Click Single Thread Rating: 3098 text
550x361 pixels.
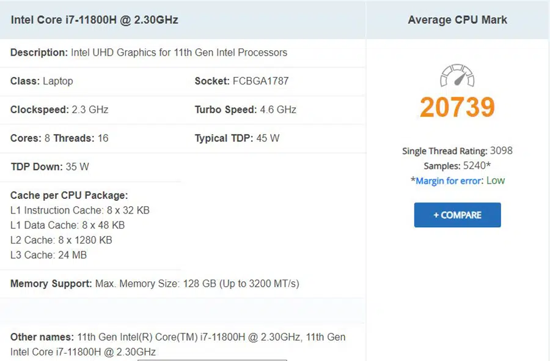click(457, 151)
